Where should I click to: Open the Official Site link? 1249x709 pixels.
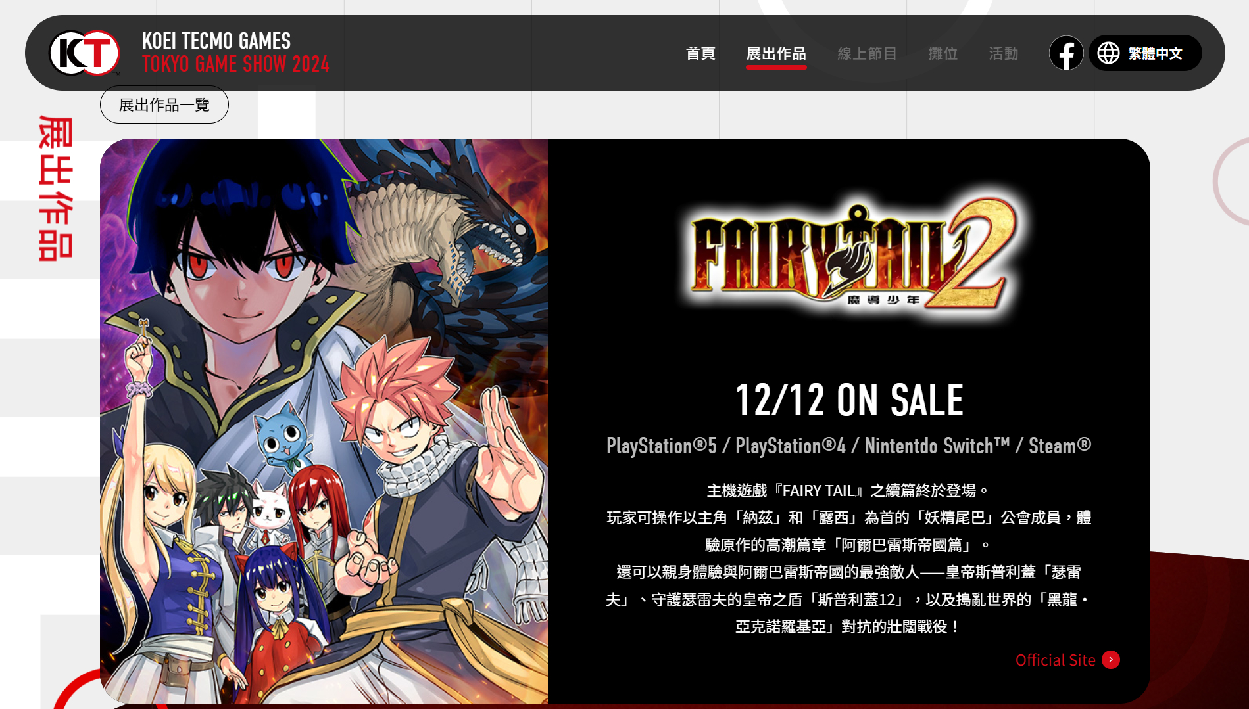1055,660
